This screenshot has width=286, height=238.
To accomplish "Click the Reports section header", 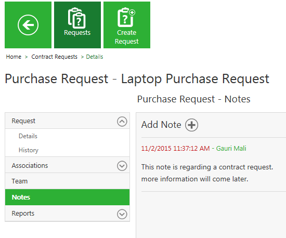I will pos(67,214).
